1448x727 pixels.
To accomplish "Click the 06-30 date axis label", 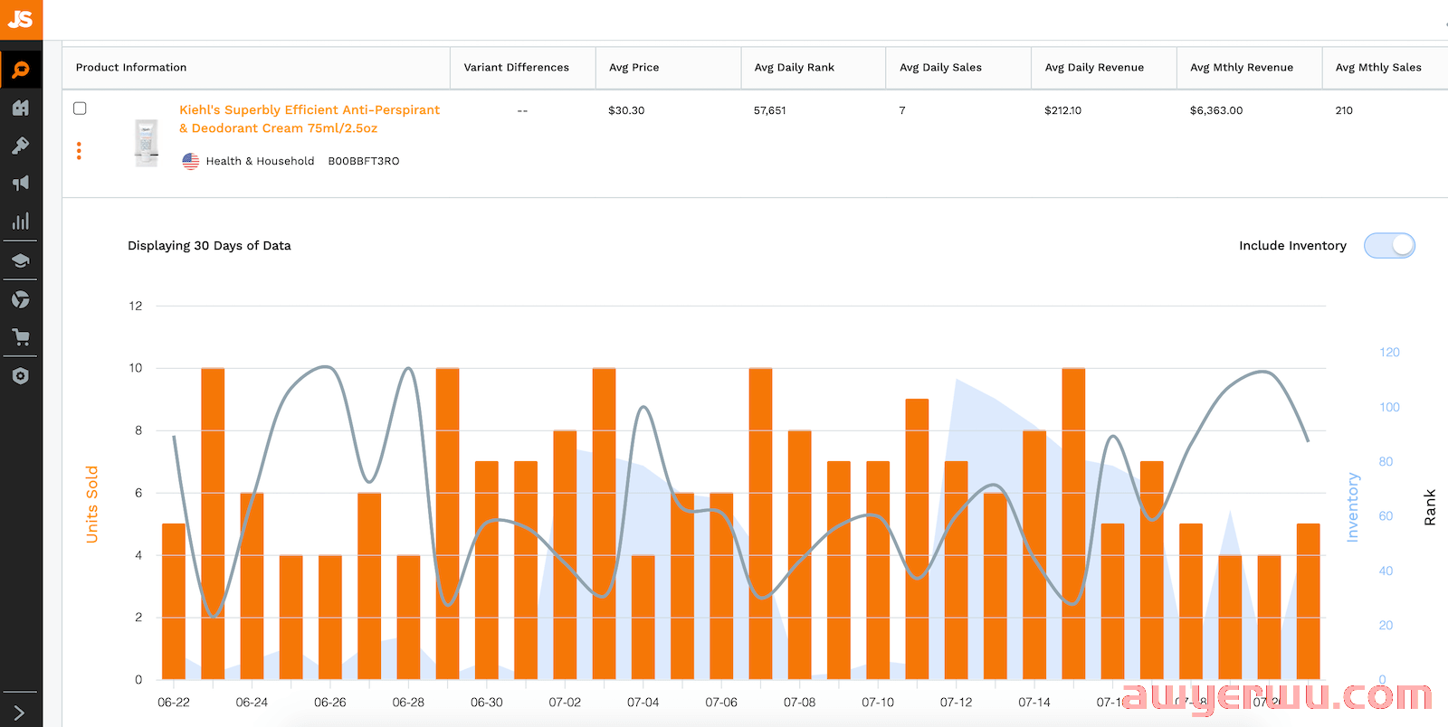I will pyautogui.click(x=487, y=702).
